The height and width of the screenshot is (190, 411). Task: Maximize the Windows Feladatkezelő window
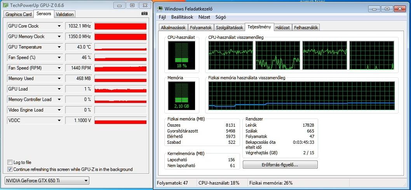pos(387,9)
